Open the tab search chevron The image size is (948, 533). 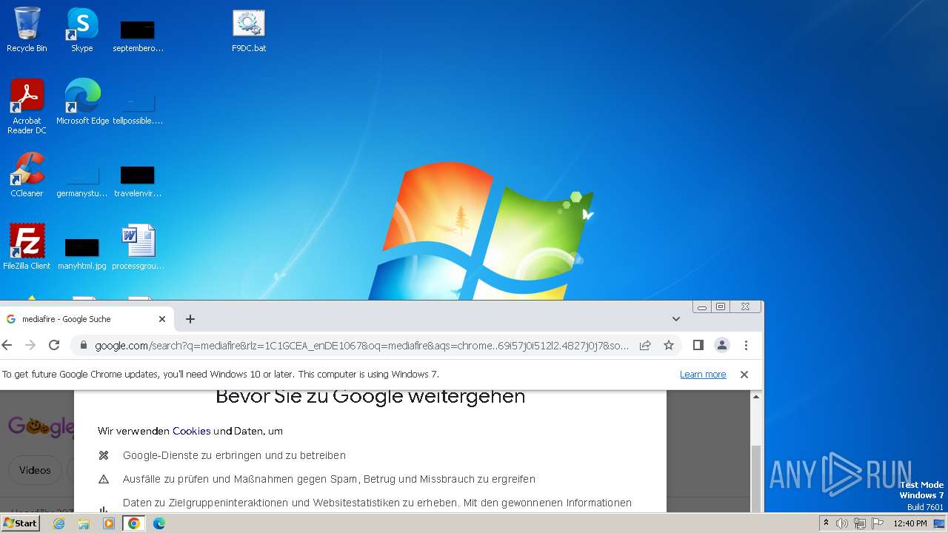(x=675, y=319)
